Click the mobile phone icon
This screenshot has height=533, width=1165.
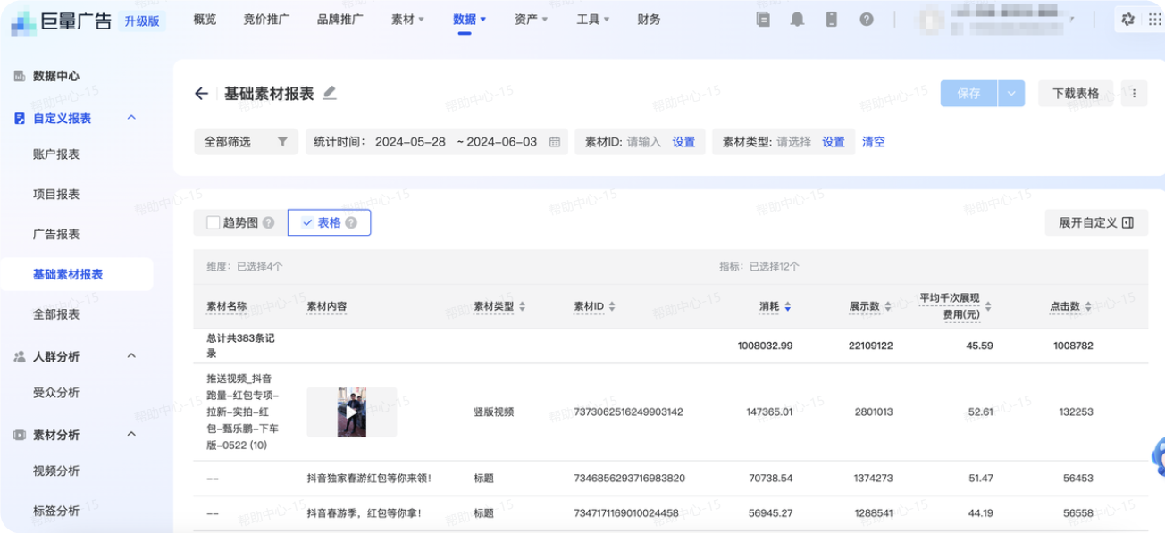(832, 20)
